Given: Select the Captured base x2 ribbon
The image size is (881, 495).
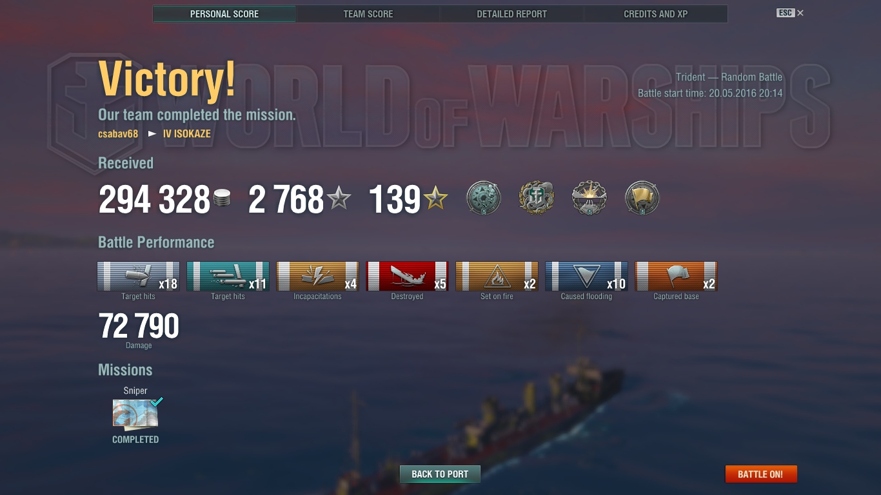Looking at the screenshot, I should coord(677,277).
